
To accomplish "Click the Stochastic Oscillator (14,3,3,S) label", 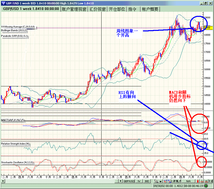I will [x=17, y=162].
